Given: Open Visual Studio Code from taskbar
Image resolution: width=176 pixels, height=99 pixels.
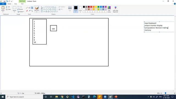Looking at the screenshot, I should click(x=73, y=97).
